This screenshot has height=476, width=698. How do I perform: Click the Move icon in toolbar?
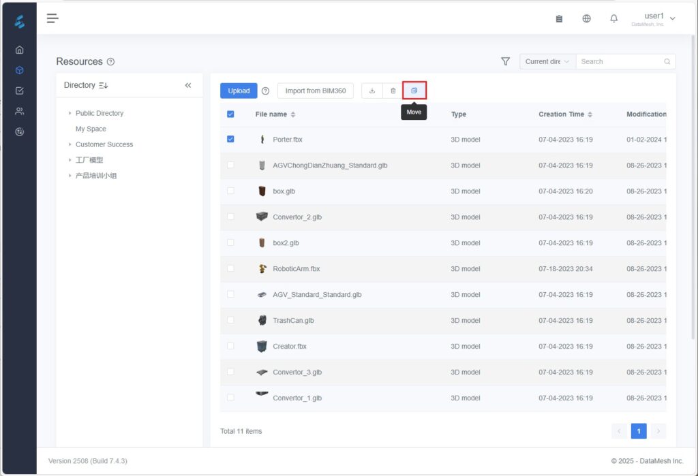tap(414, 91)
